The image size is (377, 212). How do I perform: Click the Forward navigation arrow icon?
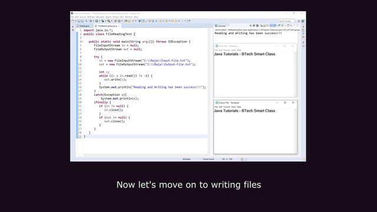[x=182, y=21]
